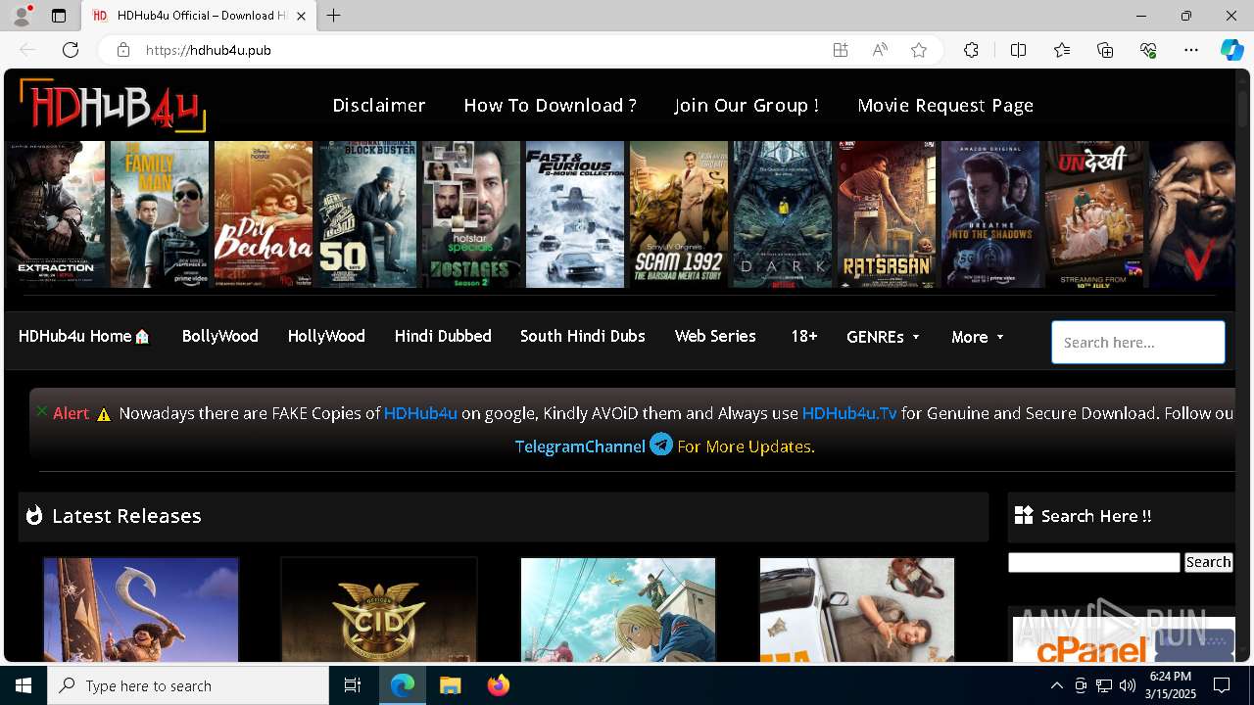Open a new tab with plus
The height and width of the screenshot is (705, 1254).
point(334,16)
